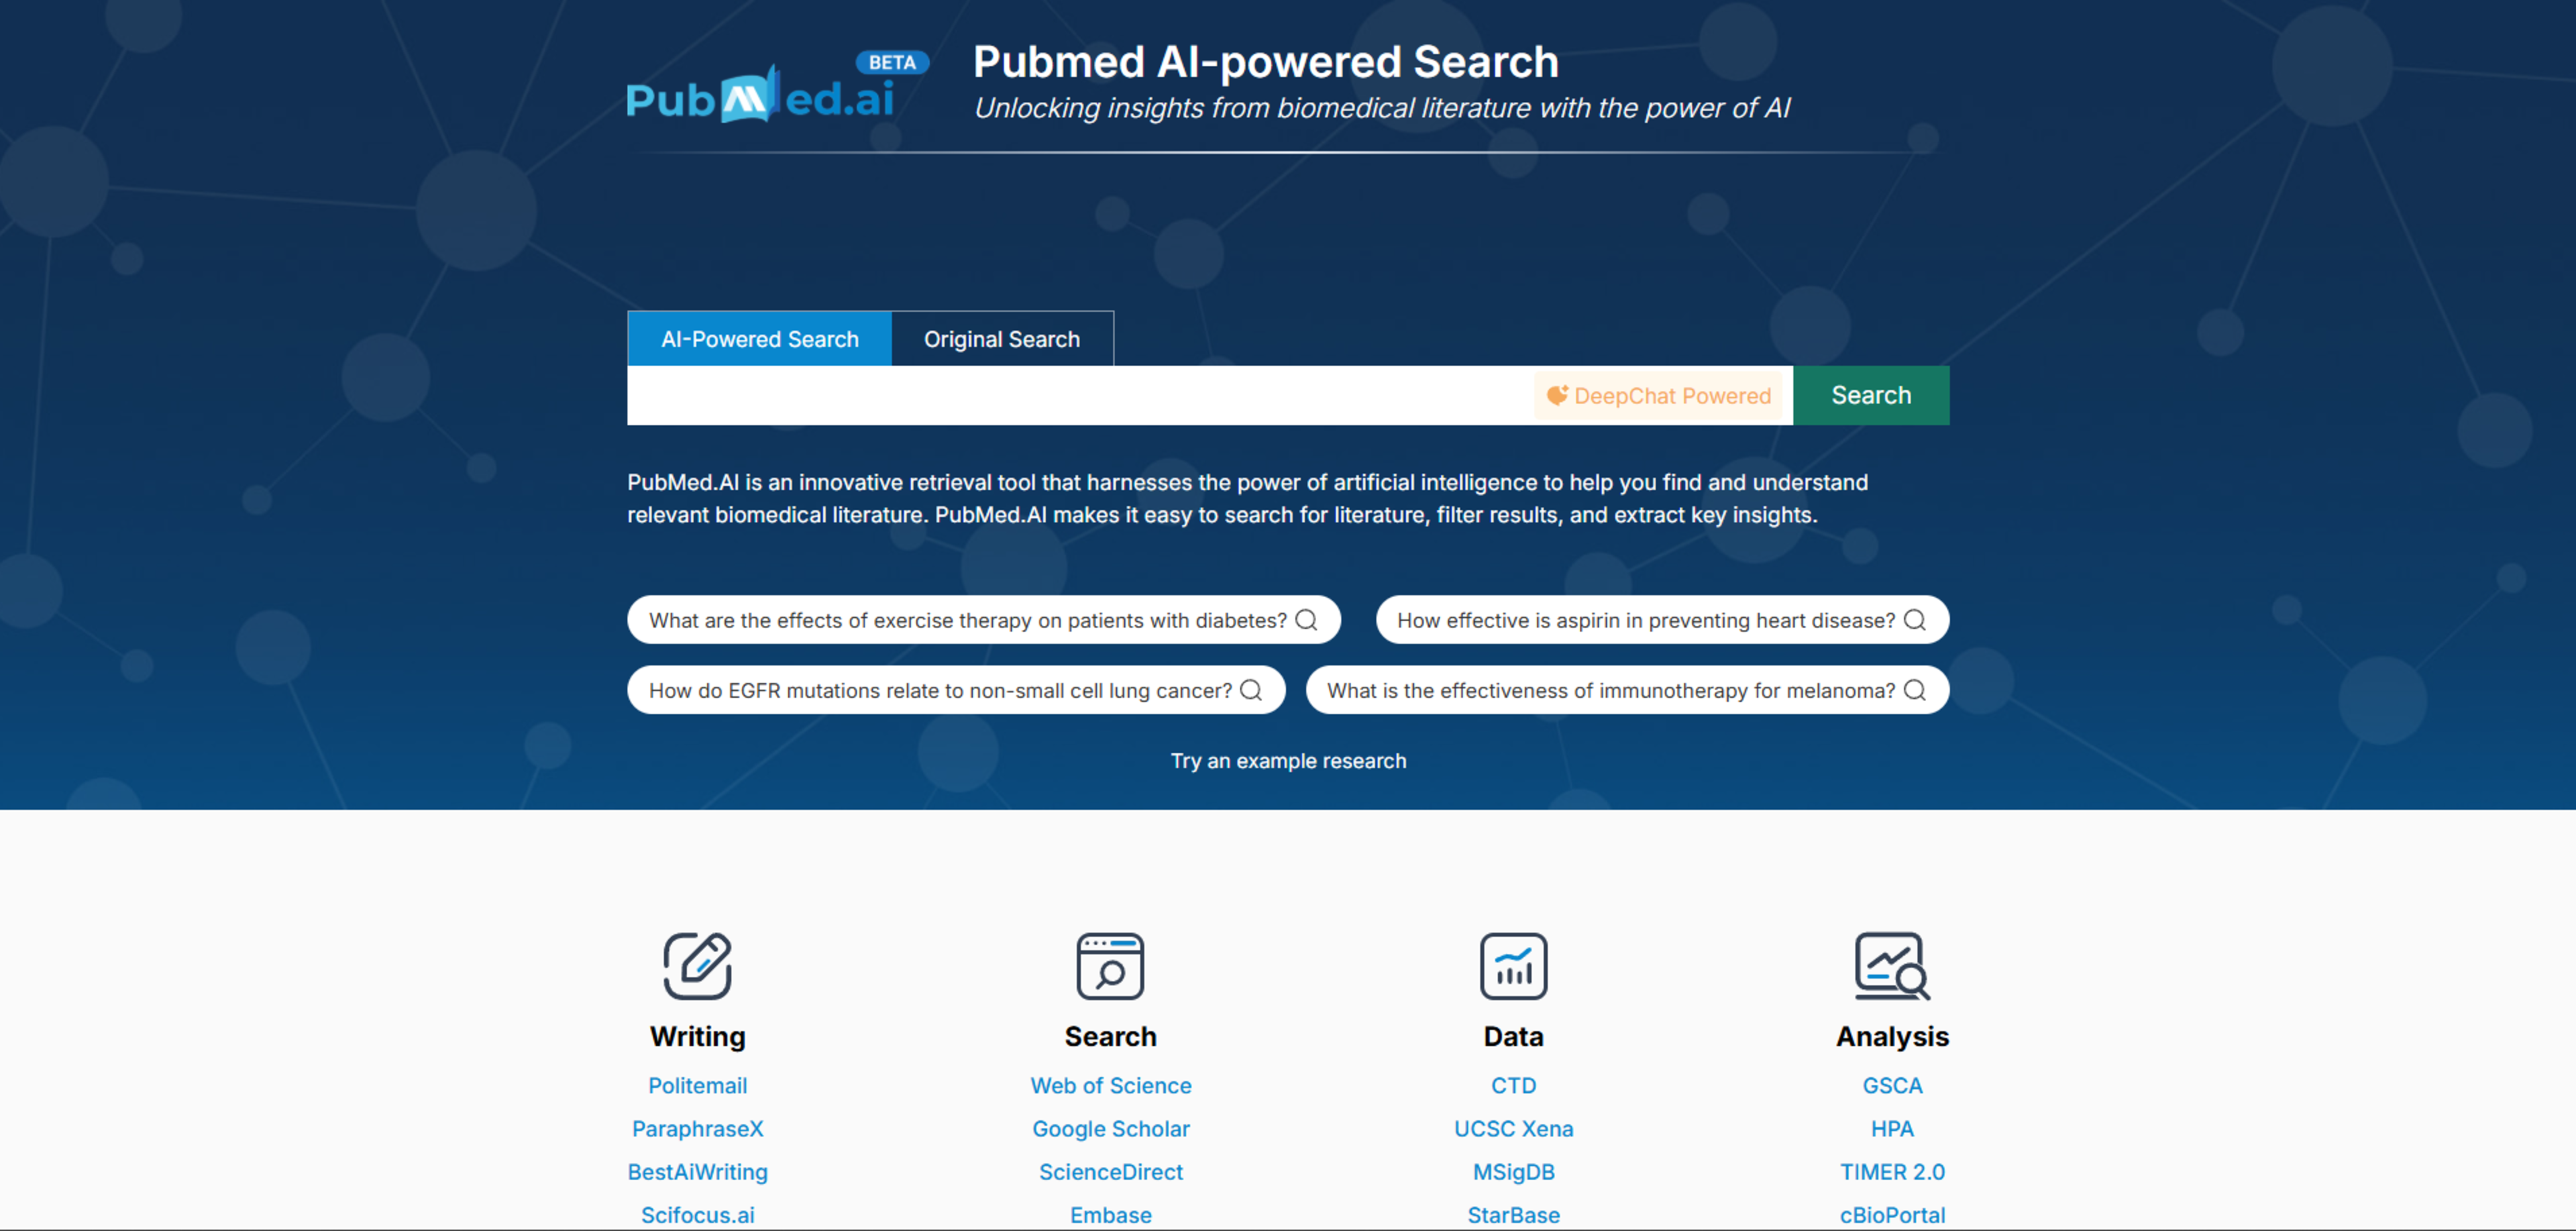
Task: Open the Google Scholar link
Action: [1110, 1128]
